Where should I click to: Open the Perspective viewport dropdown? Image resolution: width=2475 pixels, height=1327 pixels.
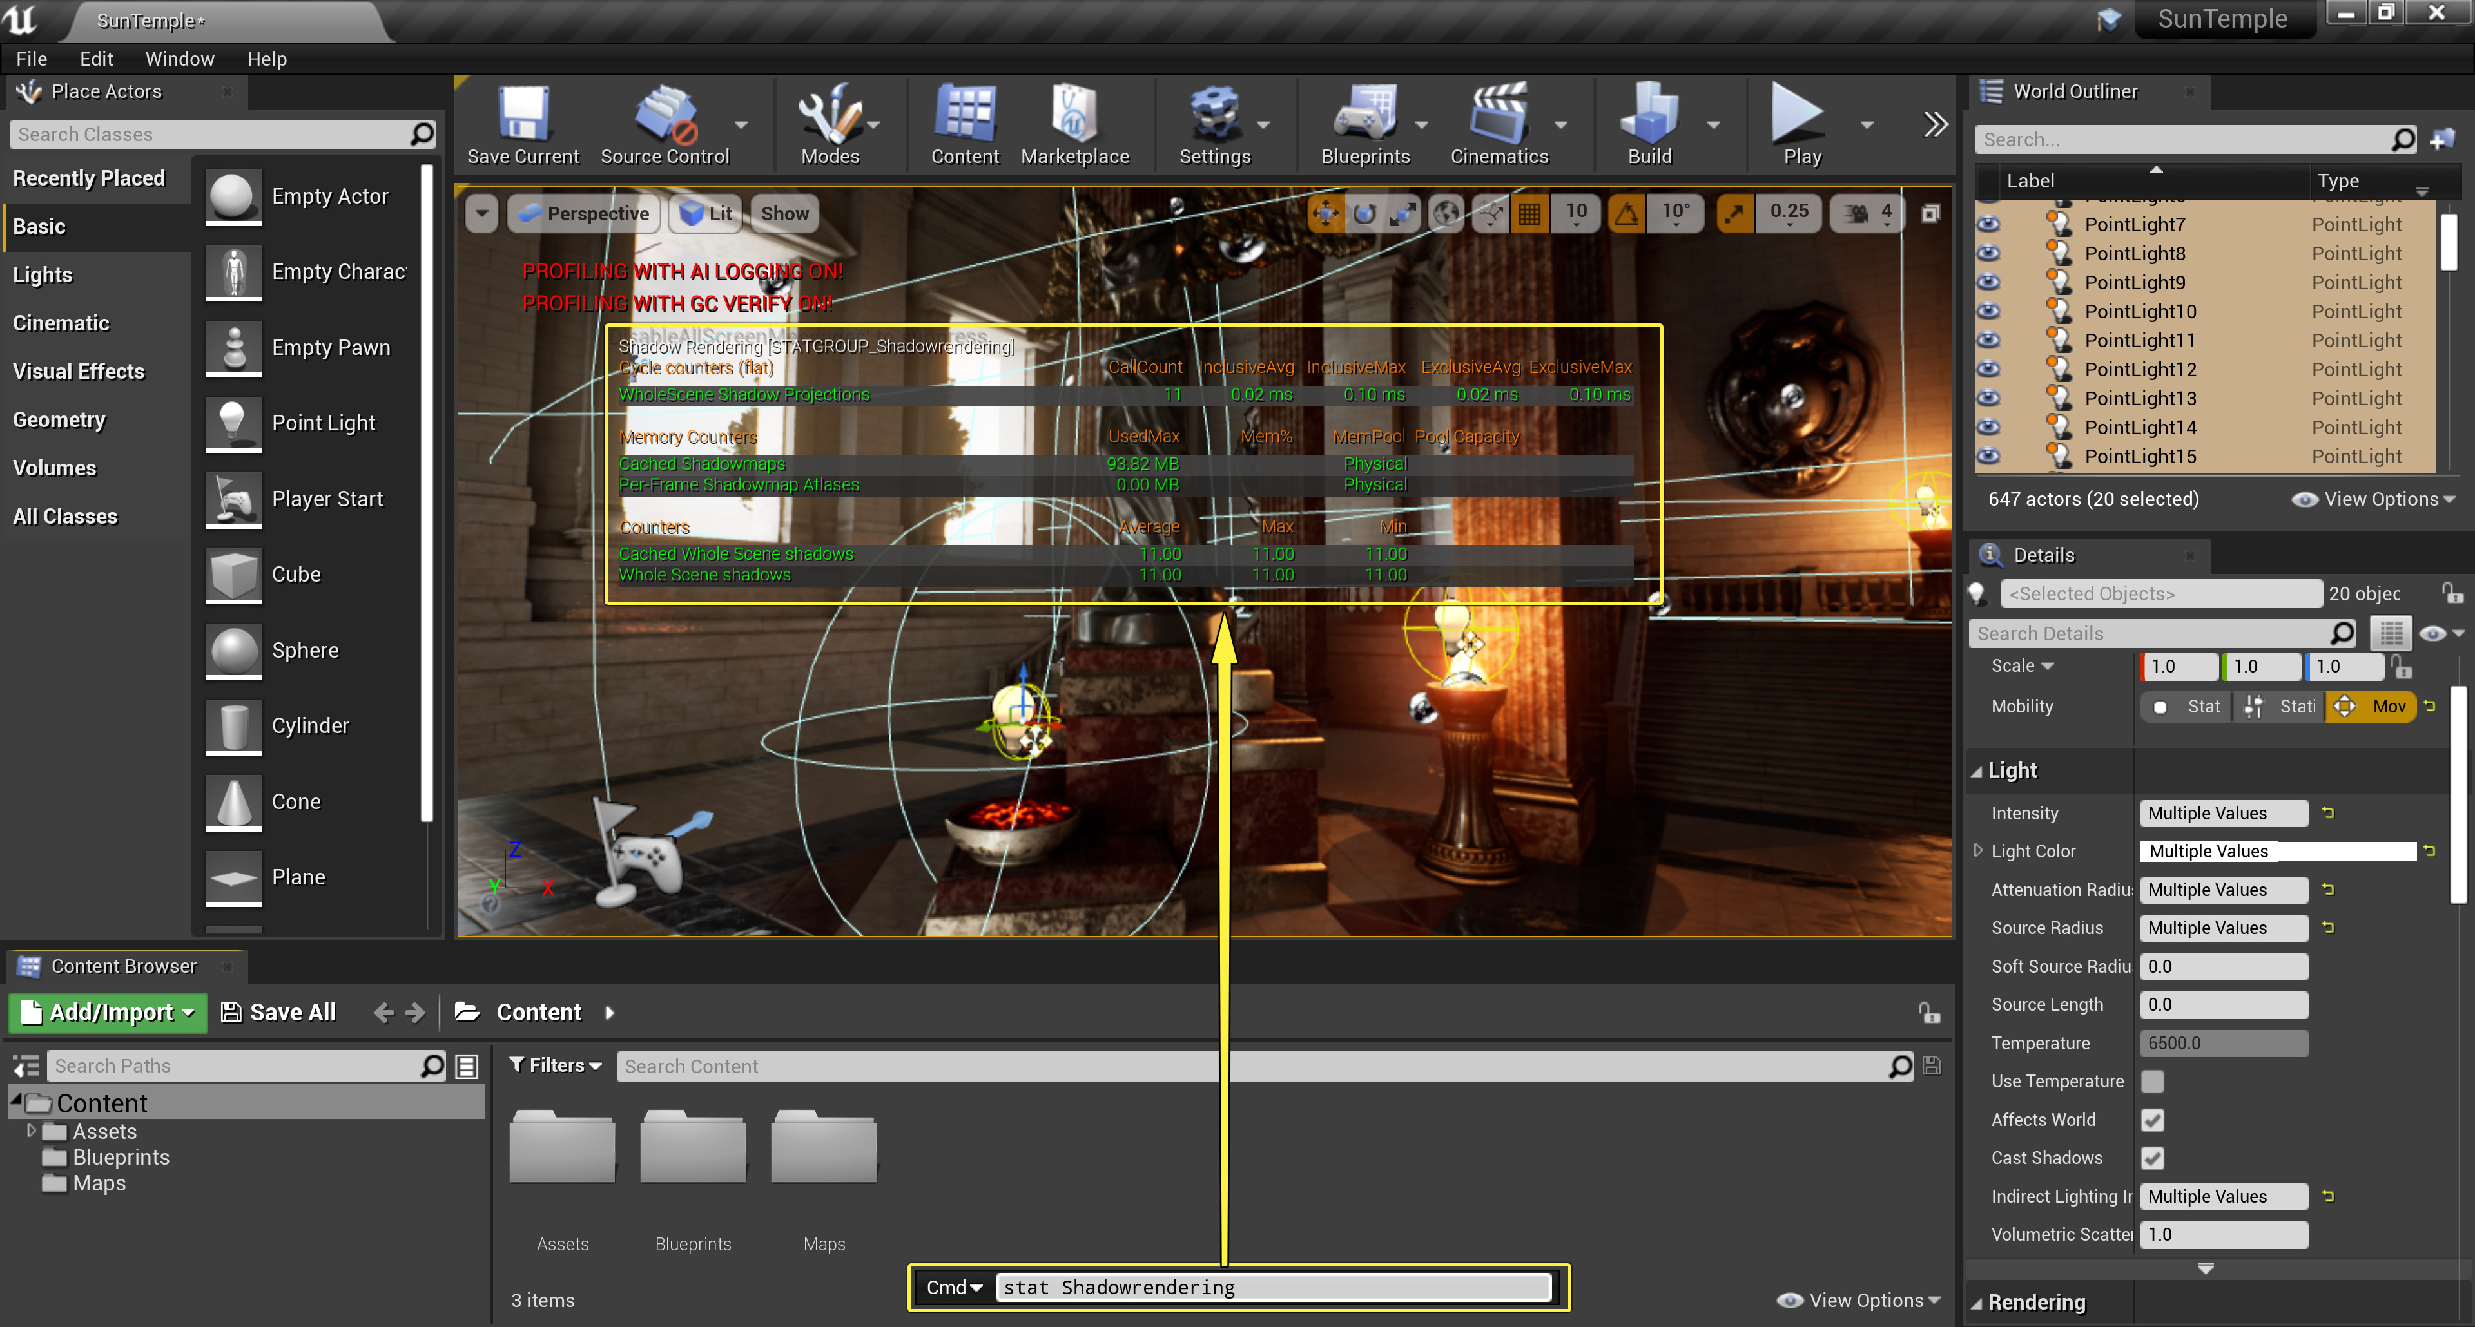pos(583,213)
